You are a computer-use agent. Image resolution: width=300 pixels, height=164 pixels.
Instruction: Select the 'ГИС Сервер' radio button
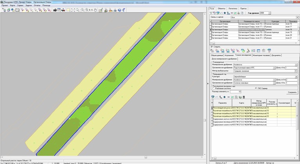tap(256, 88)
